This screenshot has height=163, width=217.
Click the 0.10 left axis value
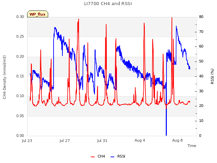click(20, 96)
